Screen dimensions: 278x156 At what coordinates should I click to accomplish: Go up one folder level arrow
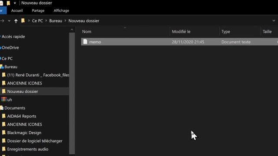[16, 21]
